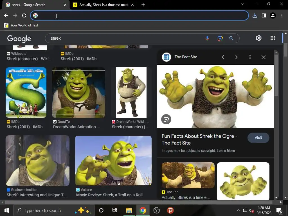Close the image preview panel
Image resolution: width=288 pixels, height=216 pixels.
pos(263,57)
